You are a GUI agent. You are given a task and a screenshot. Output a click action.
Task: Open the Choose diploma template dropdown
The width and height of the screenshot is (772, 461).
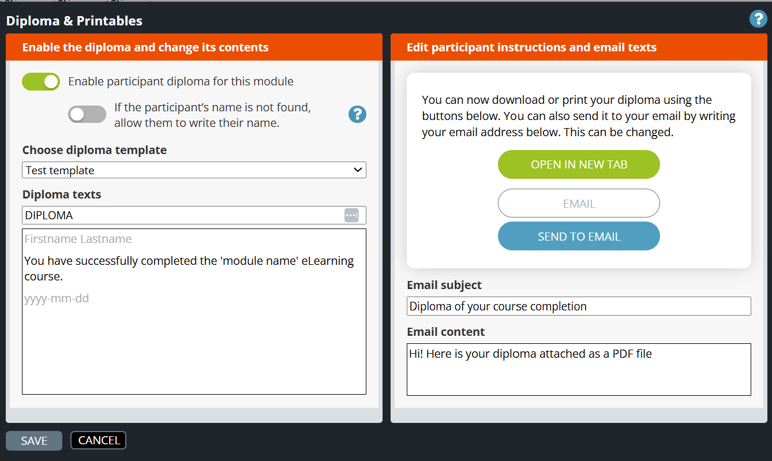click(194, 170)
